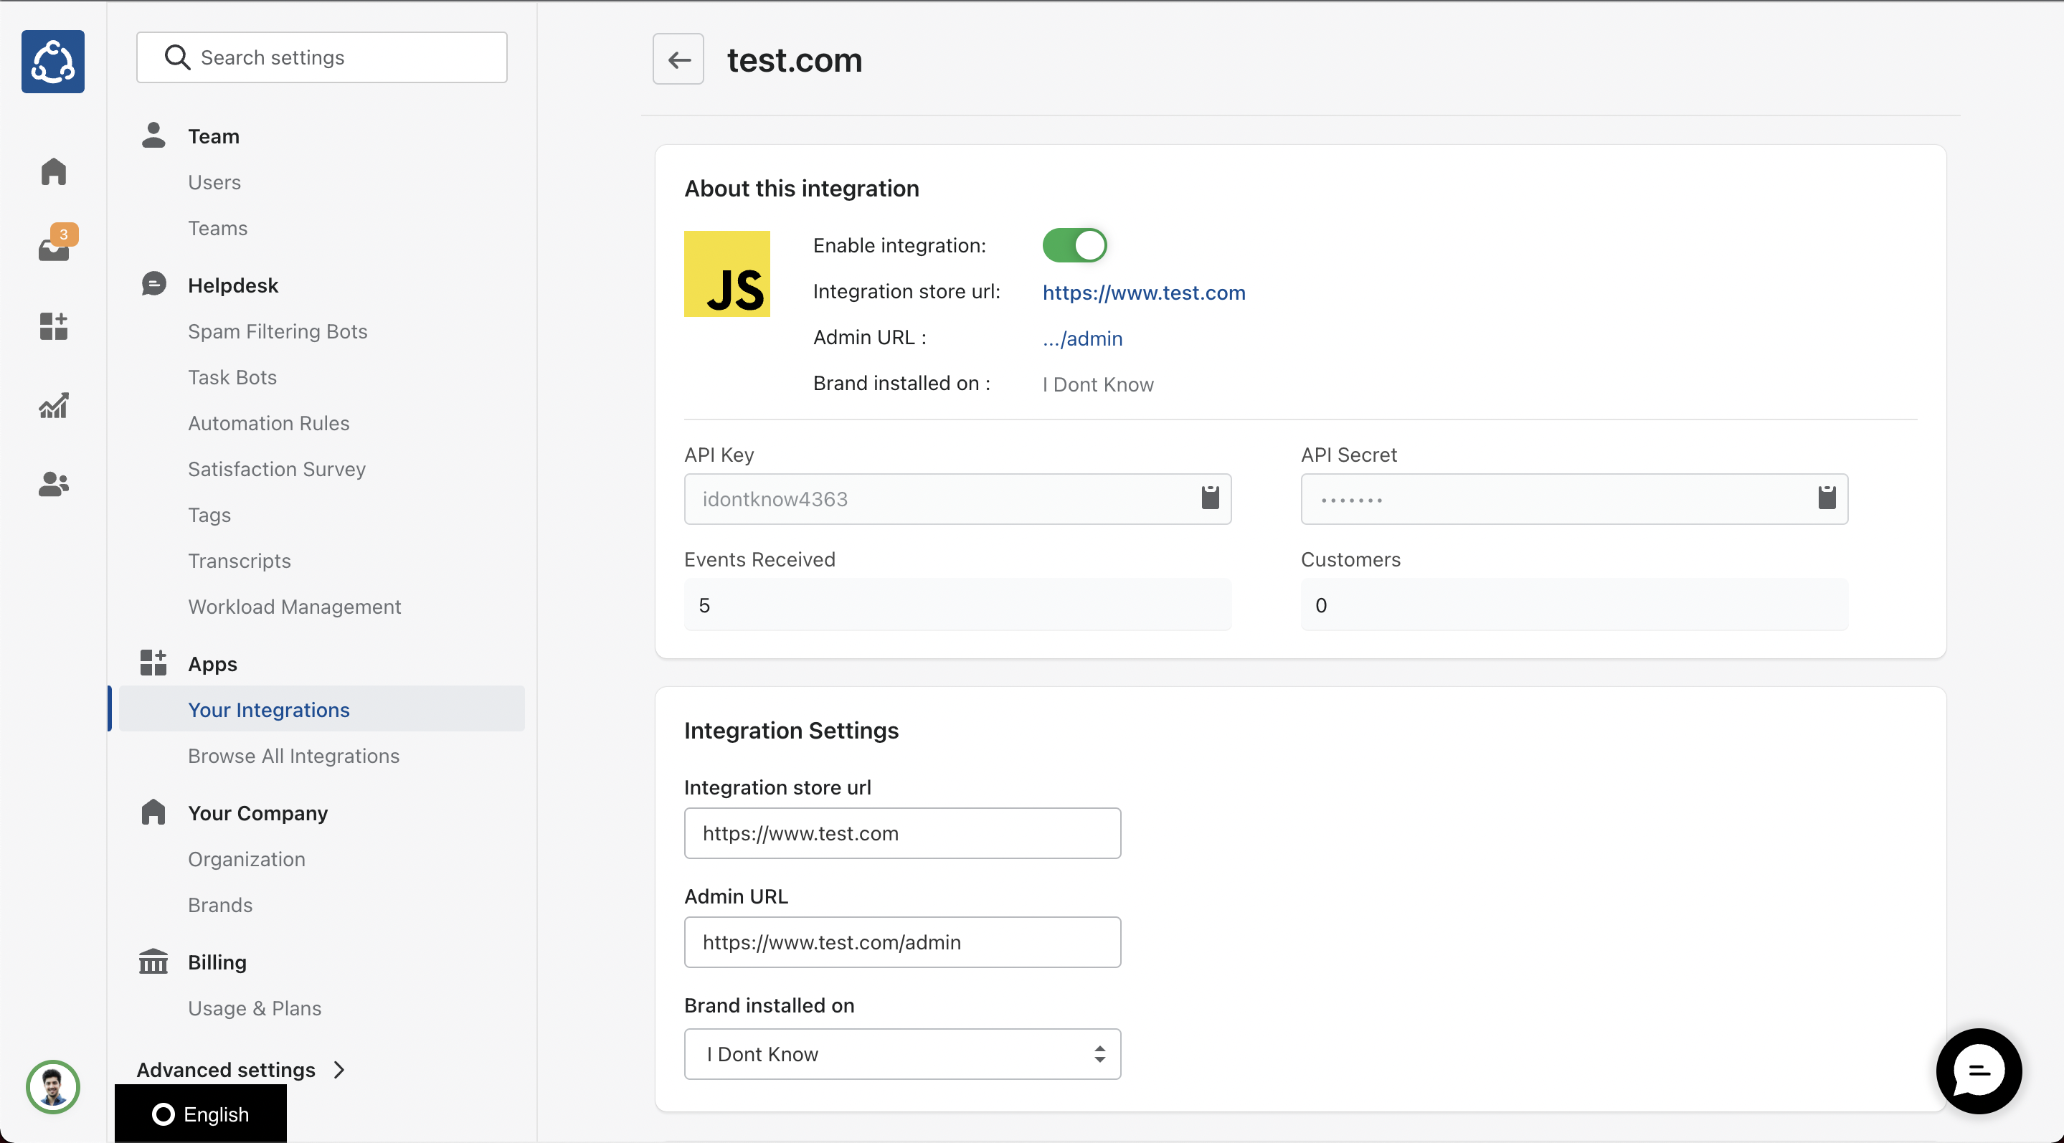
Task: Click the https://www.test.com hyperlink
Action: (x=1143, y=291)
